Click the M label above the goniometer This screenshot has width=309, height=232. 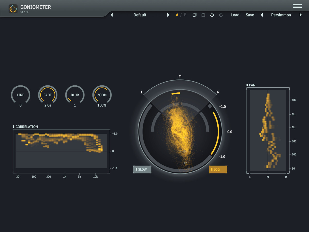pyautogui.click(x=180, y=76)
